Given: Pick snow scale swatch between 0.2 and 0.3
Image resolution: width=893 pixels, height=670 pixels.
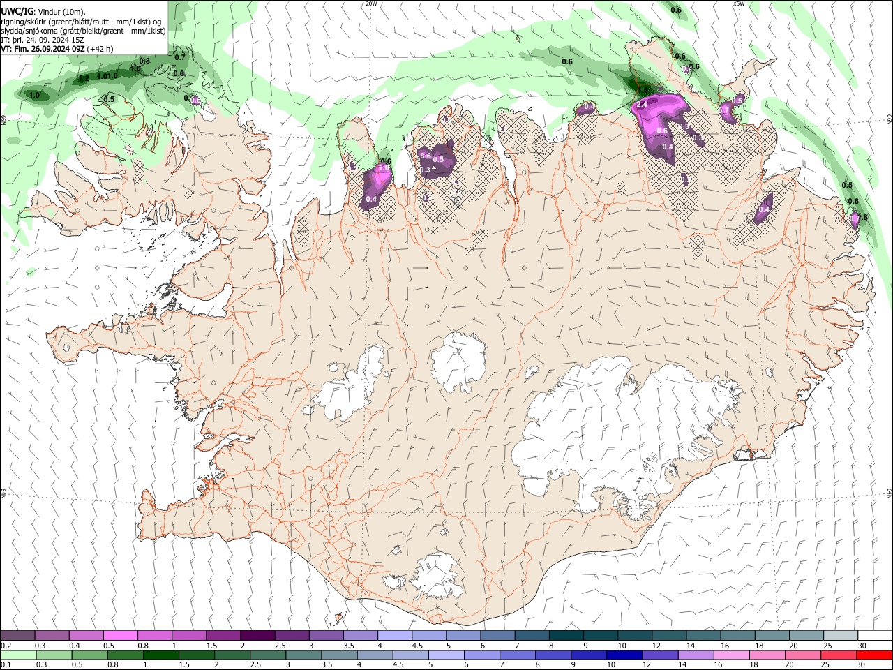Looking at the screenshot, I should (17, 635).
